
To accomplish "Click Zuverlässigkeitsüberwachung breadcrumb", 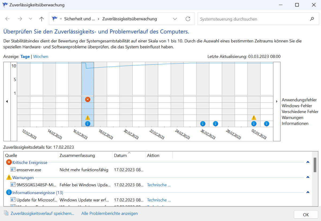I will coord(130,19).
